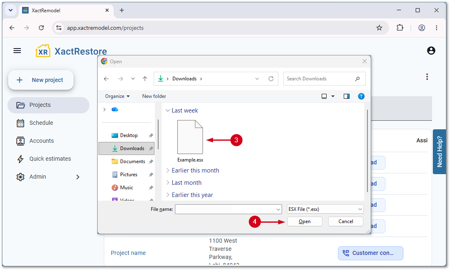Screen dimensions: 450x270
Task: Select the OneDrive cloud icon
Action: tap(115, 109)
